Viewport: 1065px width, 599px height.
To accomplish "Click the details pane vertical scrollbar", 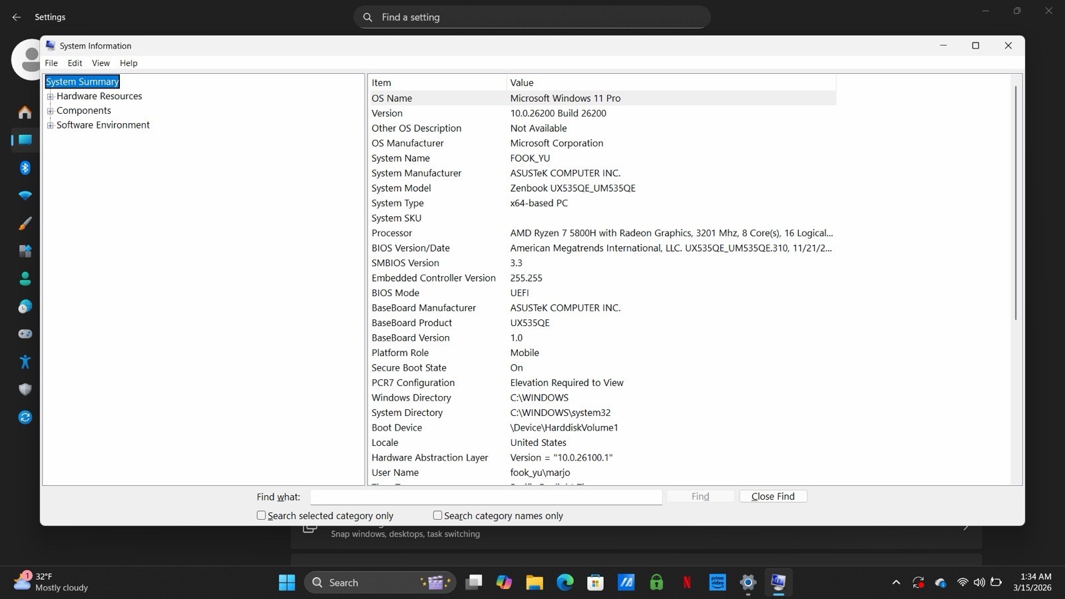I will pyautogui.click(x=1016, y=203).
